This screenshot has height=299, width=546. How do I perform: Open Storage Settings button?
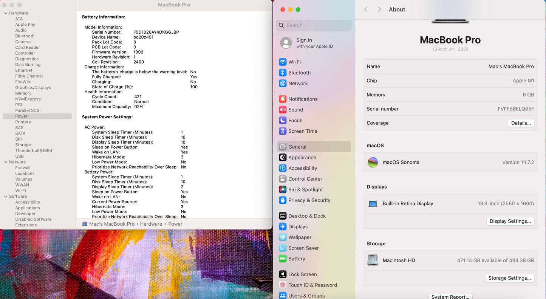pos(509,278)
